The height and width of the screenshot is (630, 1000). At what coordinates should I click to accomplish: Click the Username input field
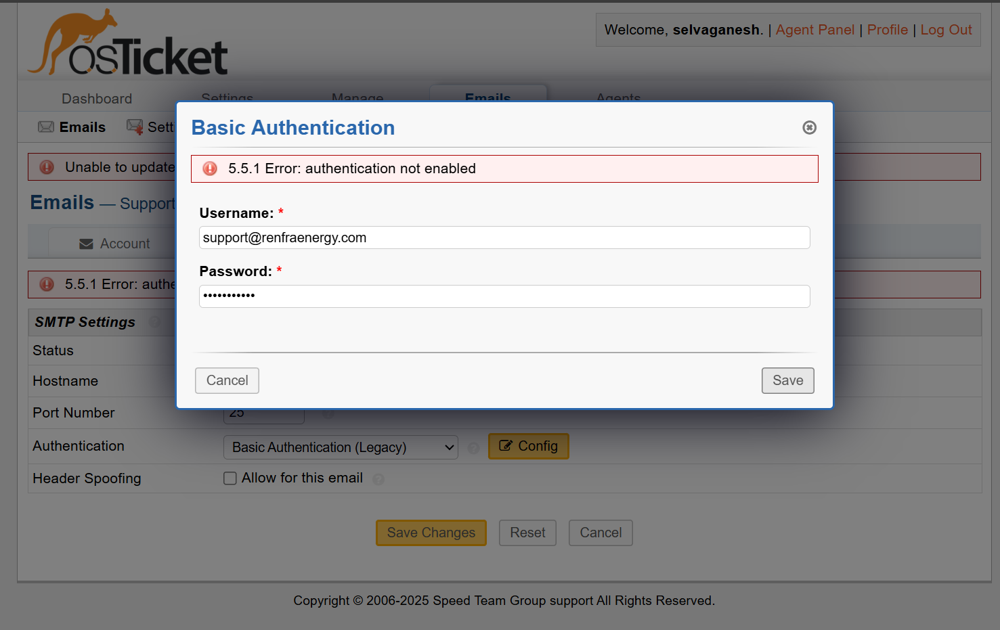(504, 238)
